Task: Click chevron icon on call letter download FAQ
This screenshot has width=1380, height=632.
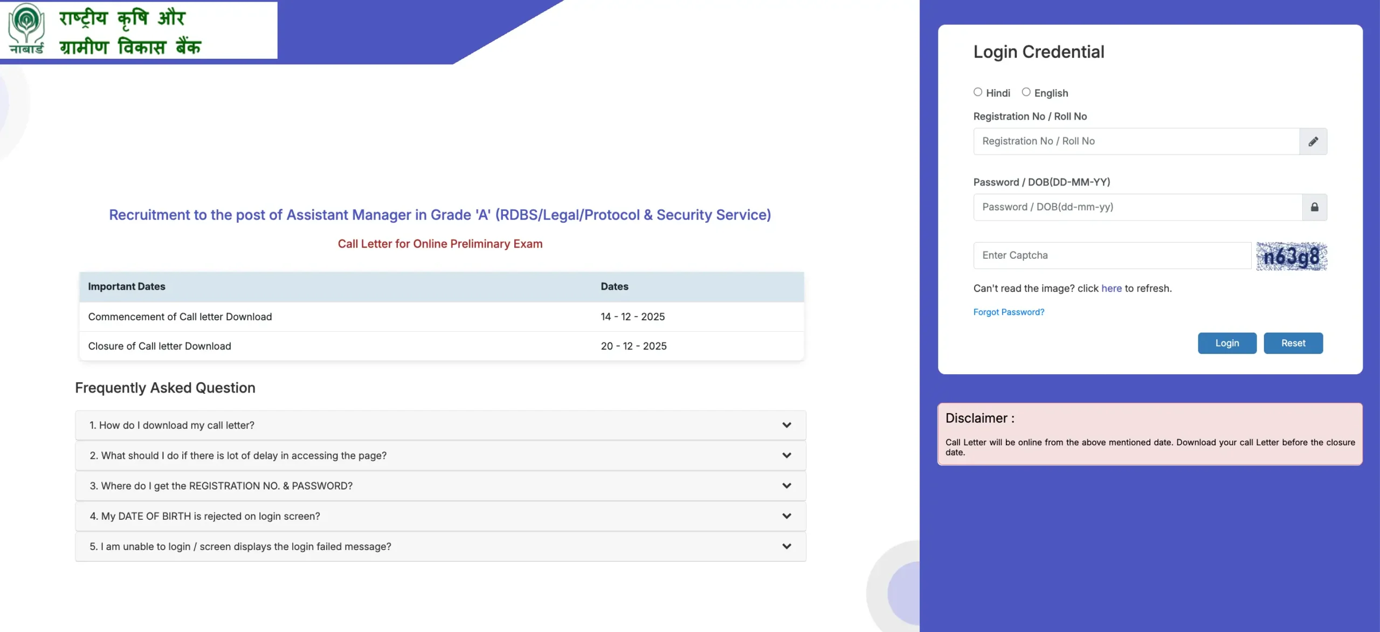Action: coord(786,425)
